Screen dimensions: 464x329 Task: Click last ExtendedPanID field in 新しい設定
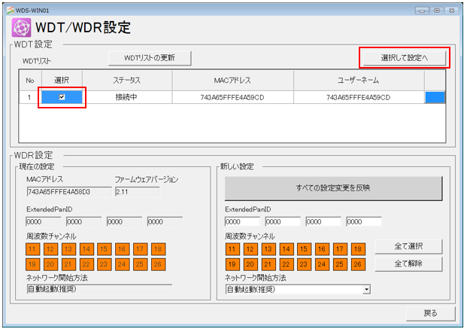tap(363, 222)
